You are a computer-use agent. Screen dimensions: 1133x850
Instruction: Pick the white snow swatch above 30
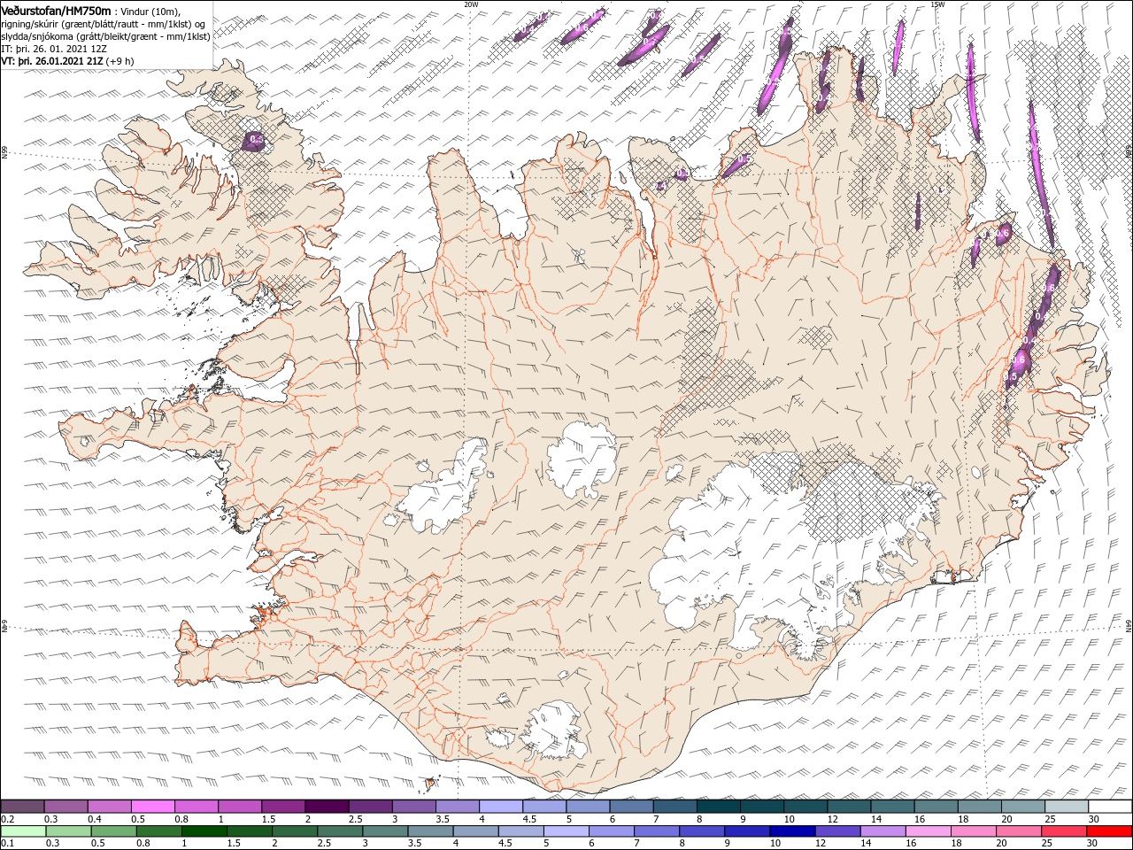pyautogui.click(x=1109, y=807)
